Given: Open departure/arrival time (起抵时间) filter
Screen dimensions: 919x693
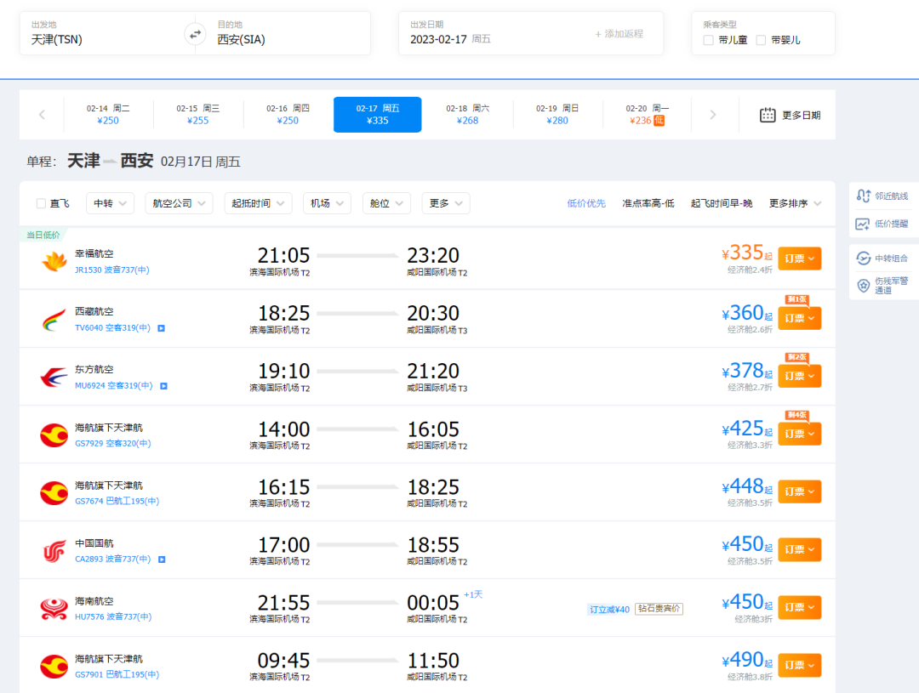Looking at the screenshot, I should pyautogui.click(x=258, y=203).
